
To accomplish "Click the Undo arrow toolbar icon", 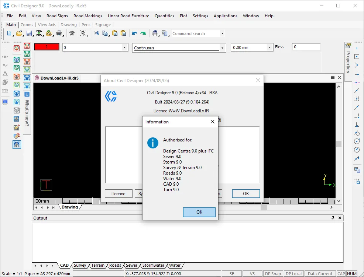I will pos(134,34).
